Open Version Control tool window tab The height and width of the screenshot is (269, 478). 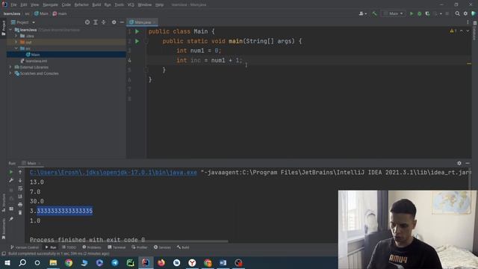click(25, 247)
